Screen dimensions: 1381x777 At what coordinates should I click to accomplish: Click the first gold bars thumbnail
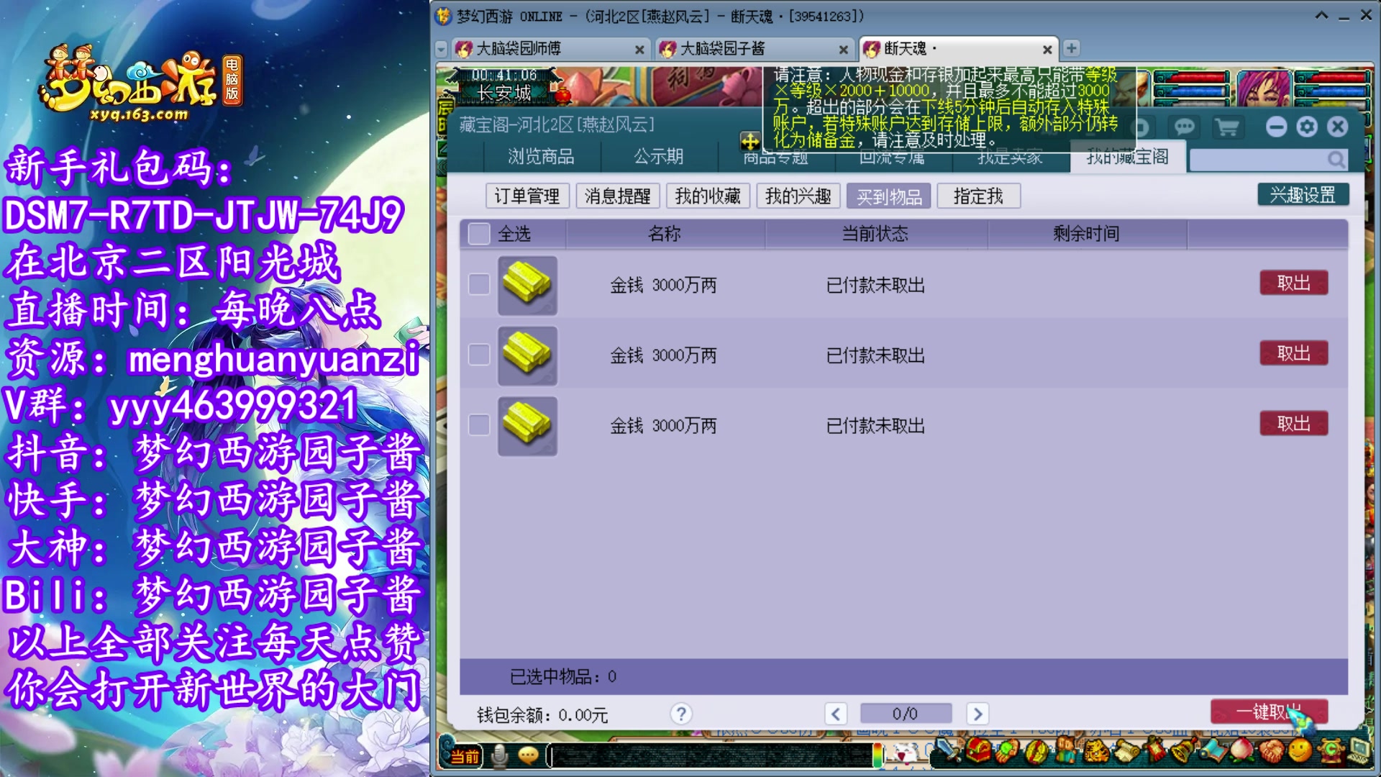527,285
